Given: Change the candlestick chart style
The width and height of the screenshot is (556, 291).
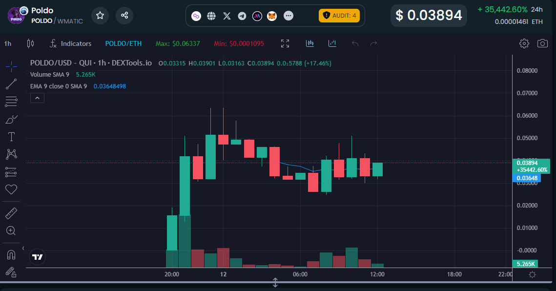Looking at the screenshot, I should pyautogui.click(x=30, y=43).
